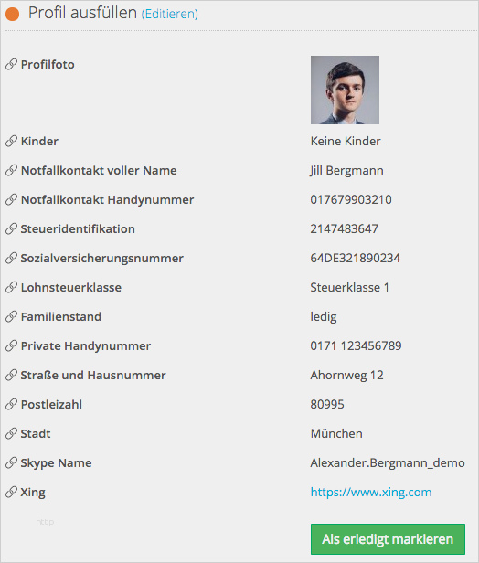Select the link icon for Notfallkontakt voller Name
479x563 pixels.
[x=11, y=170]
